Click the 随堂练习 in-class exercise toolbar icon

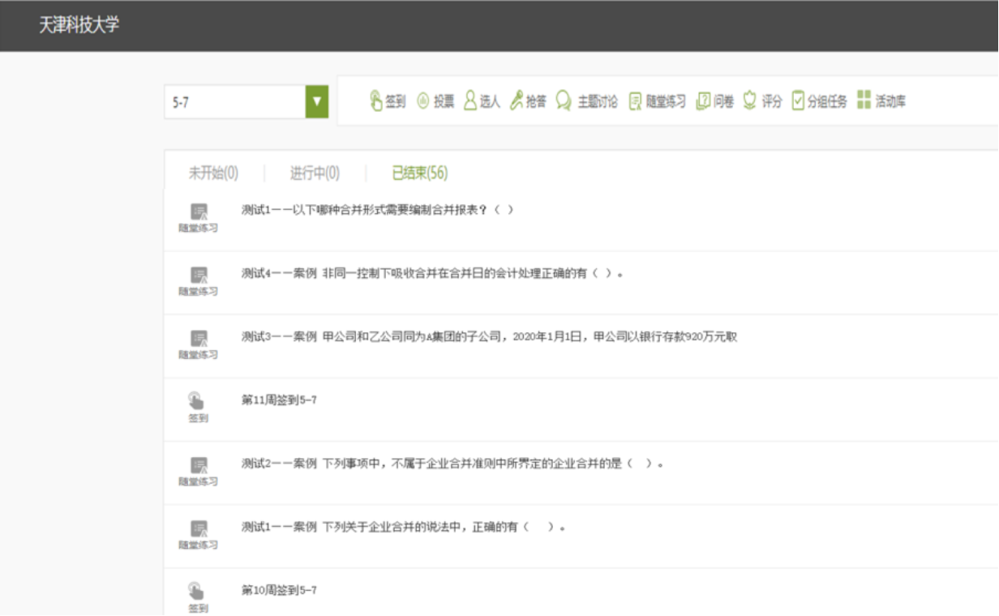pos(636,101)
